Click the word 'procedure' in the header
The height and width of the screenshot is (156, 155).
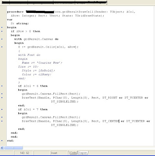pyautogui.click(x=15, y=12)
